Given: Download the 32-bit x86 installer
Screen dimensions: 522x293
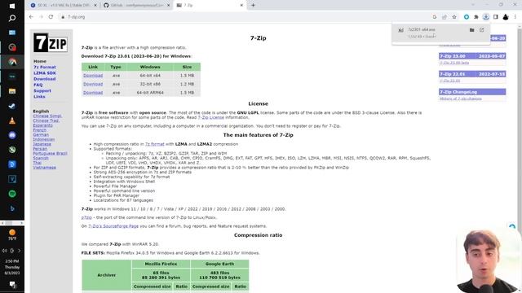Looking at the screenshot, I should pos(93,84).
